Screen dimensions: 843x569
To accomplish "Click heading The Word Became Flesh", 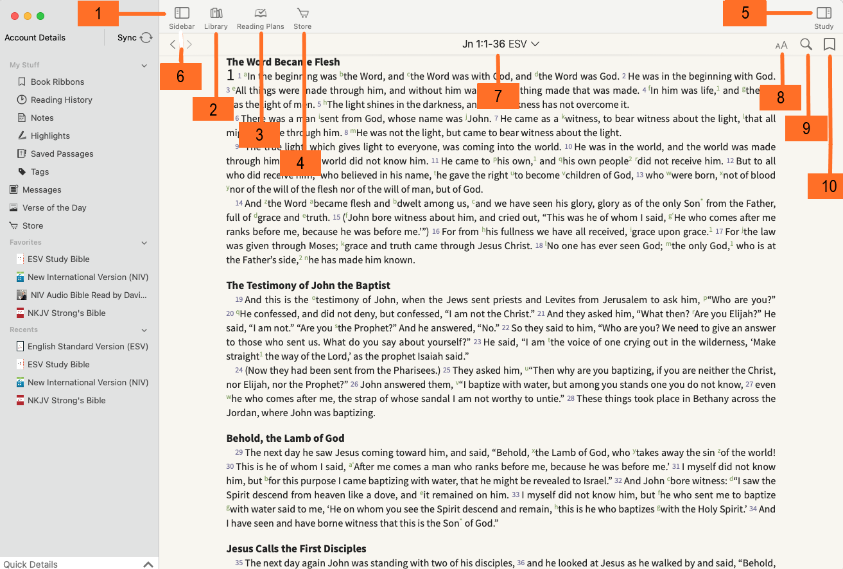I will pos(283,62).
